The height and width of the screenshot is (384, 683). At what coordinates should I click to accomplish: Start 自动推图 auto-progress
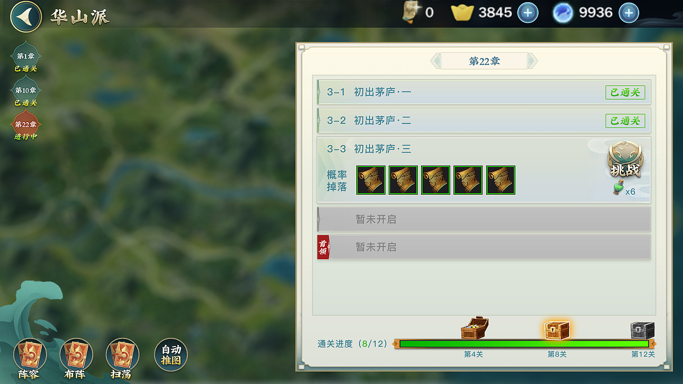tap(171, 355)
